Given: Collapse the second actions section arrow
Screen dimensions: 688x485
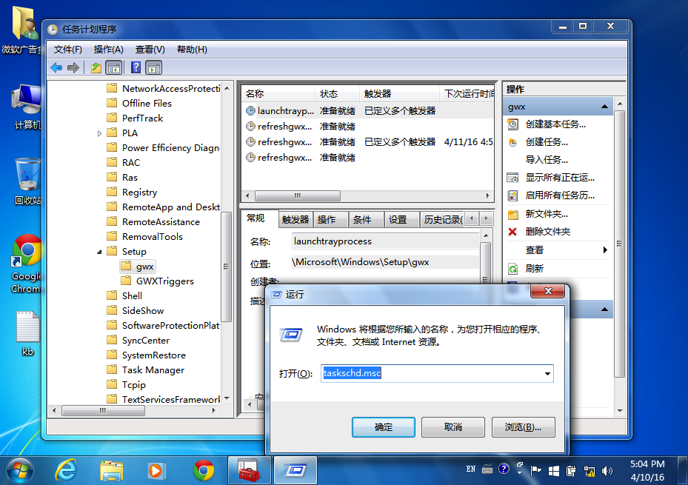Looking at the screenshot, I should 604,310.
